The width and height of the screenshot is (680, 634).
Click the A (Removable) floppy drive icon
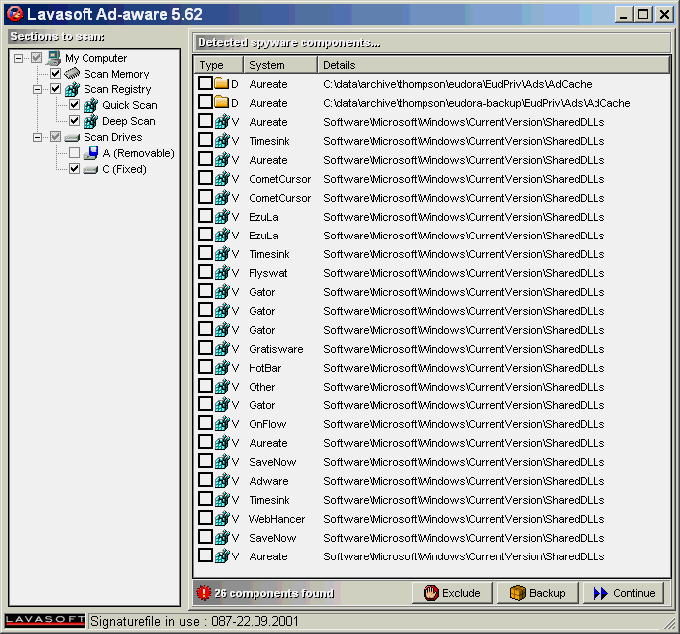point(91,153)
